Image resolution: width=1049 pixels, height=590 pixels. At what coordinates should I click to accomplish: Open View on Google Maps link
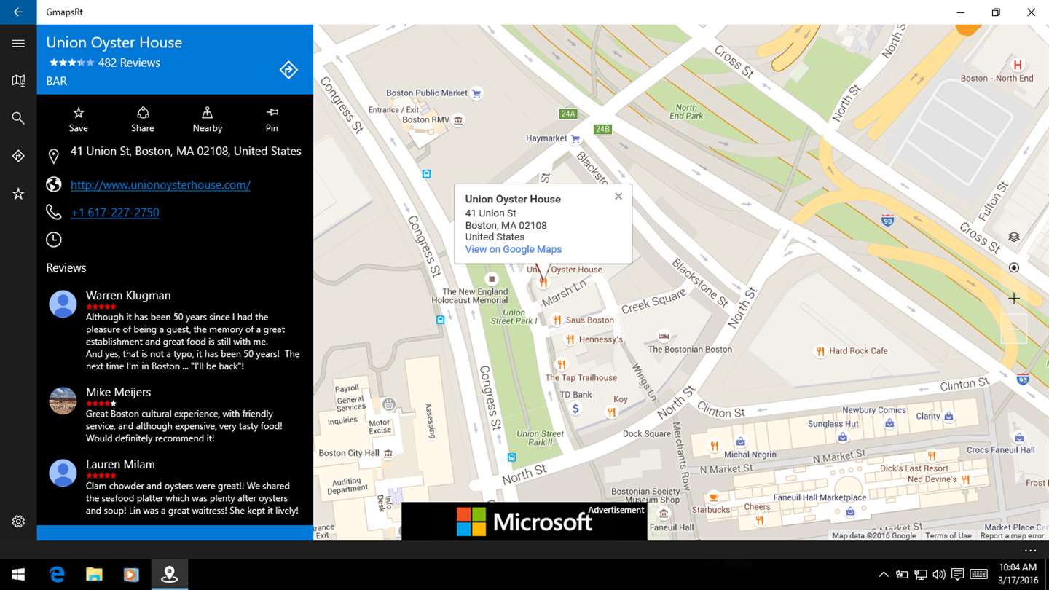coord(514,249)
